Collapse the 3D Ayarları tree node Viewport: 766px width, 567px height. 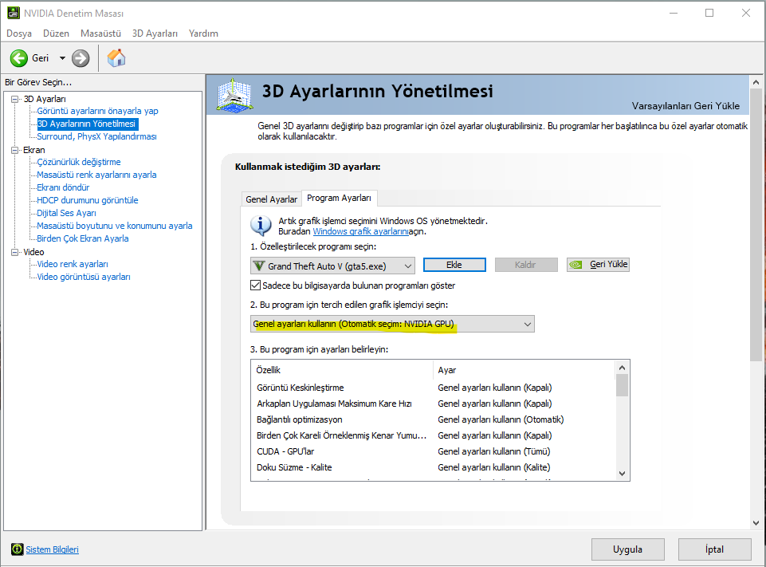point(15,99)
